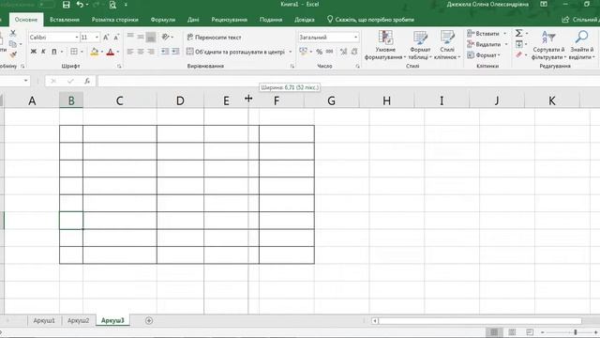This screenshot has width=600, height=338.
Task: Click the Fill down icon
Action: pyautogui.click(x=518, y=44)
